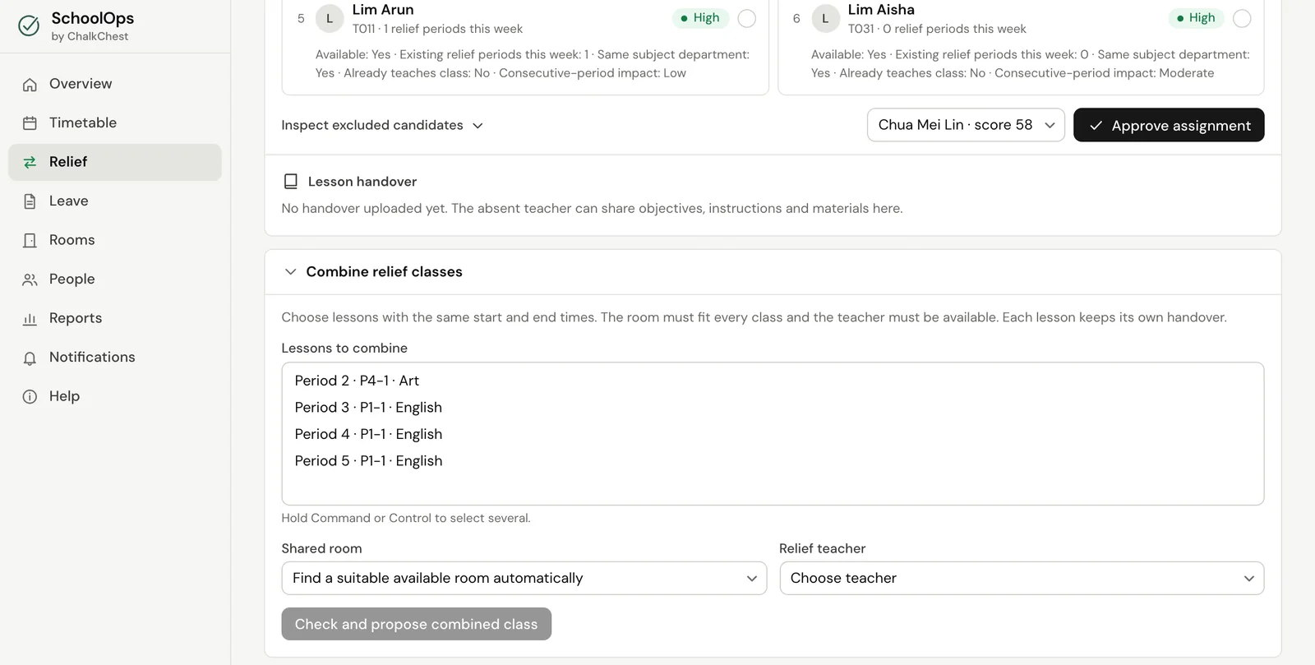This screenshot has height=665, width=1315.
Task: Click the Leave document icon
Action: click(x=30, y=201)
